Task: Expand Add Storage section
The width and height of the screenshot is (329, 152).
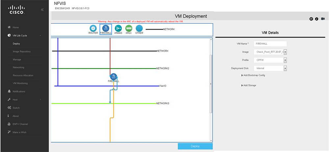Action: (x=249, y=86)
